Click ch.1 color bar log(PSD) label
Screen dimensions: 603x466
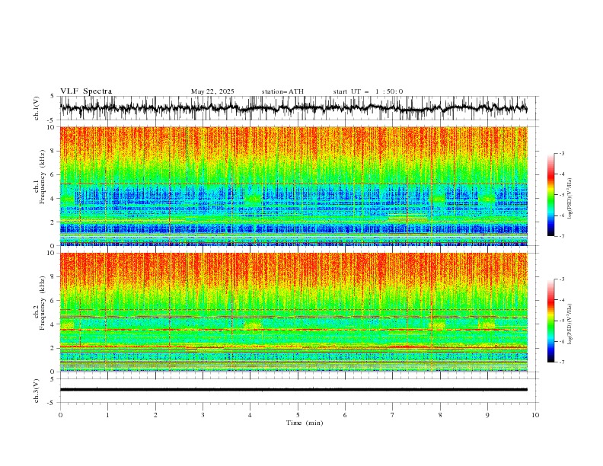click(x=570, y=199)
